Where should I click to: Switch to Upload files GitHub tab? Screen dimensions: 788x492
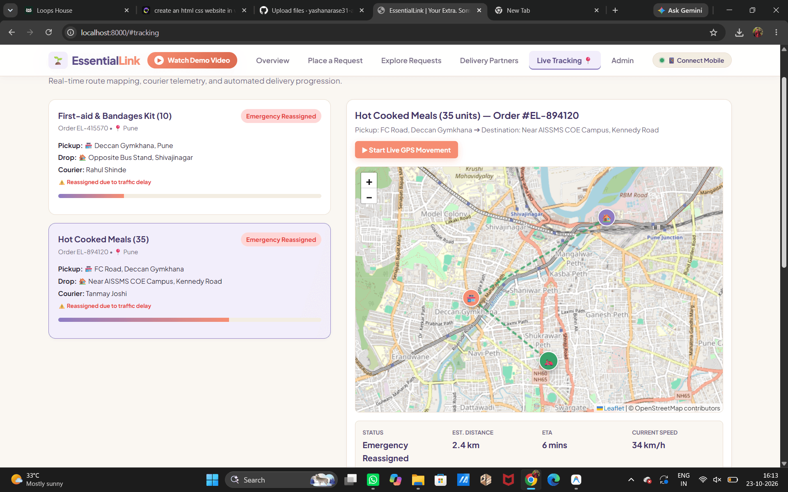(312, 10)
